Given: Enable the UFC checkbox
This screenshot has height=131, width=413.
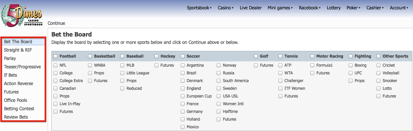Looking at the screenshot, I should [351, 73].
